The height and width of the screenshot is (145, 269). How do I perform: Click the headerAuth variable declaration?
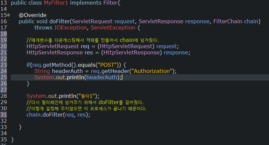pos(67,71)
